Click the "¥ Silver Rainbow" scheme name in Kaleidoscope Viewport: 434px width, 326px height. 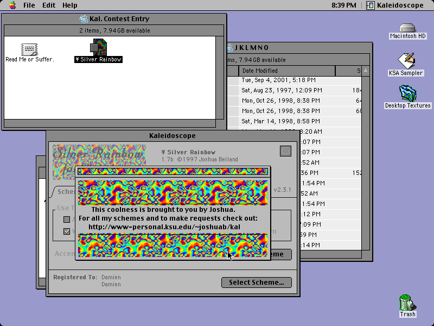point(188,152)
